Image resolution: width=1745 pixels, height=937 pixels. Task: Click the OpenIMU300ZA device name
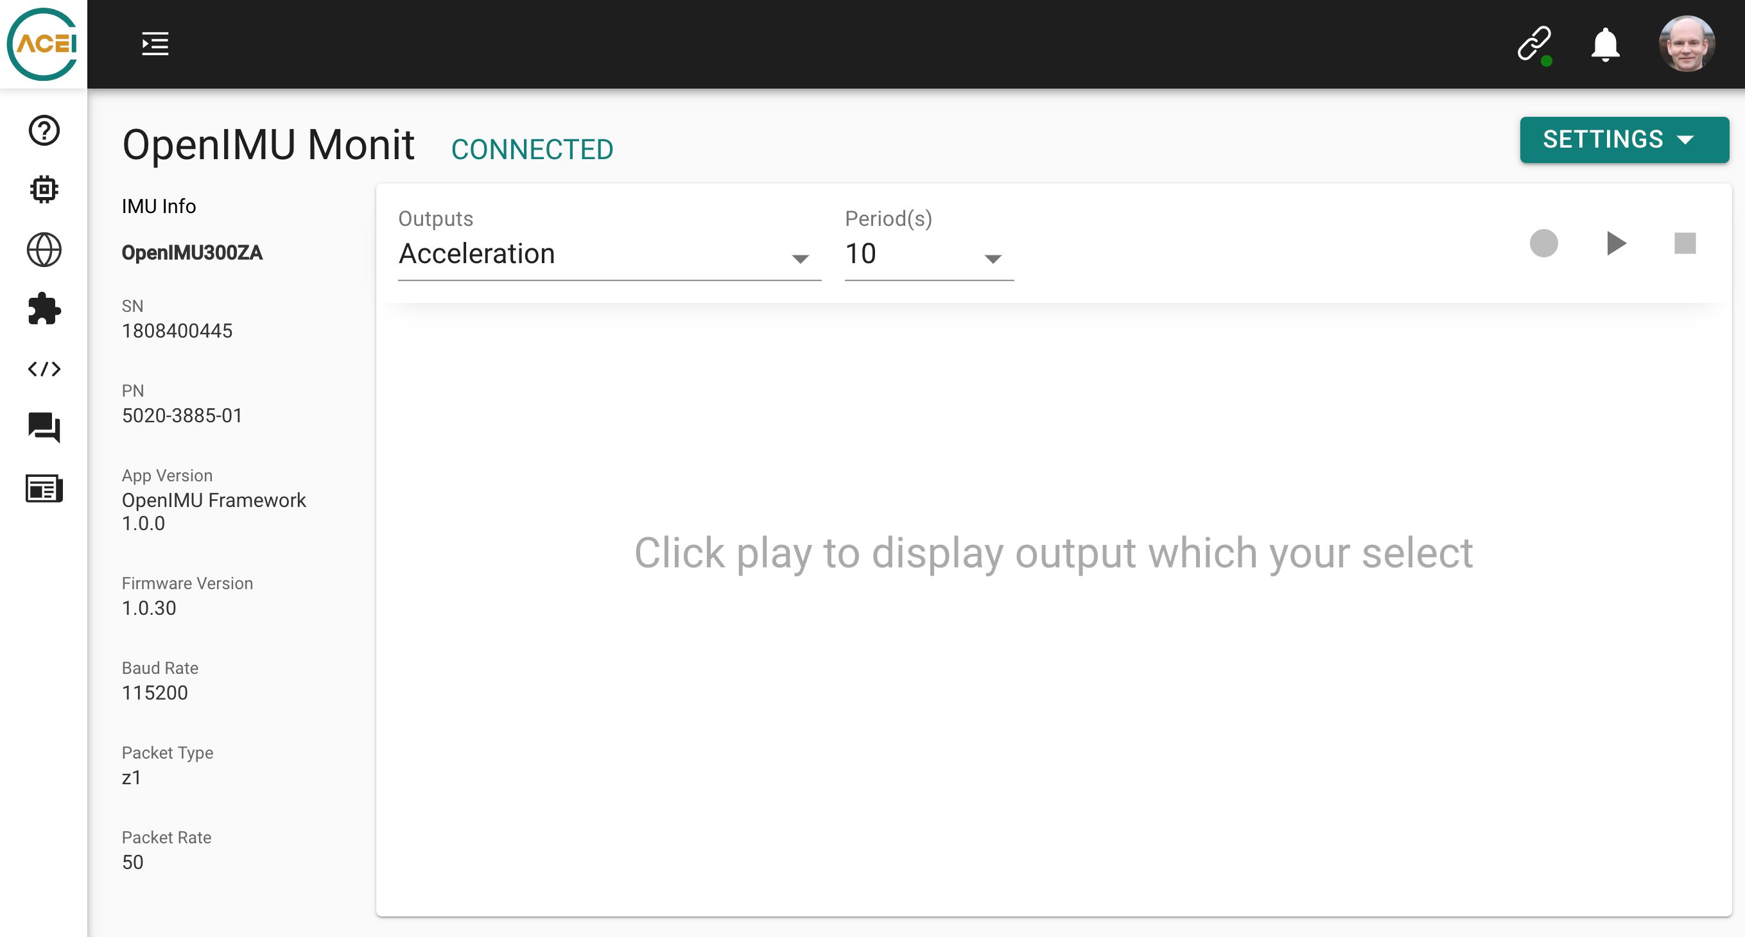pyautogui.click(x=192, y=252)
